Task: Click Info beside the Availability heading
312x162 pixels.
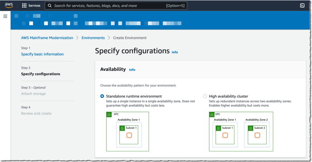Action: point(132,70)
